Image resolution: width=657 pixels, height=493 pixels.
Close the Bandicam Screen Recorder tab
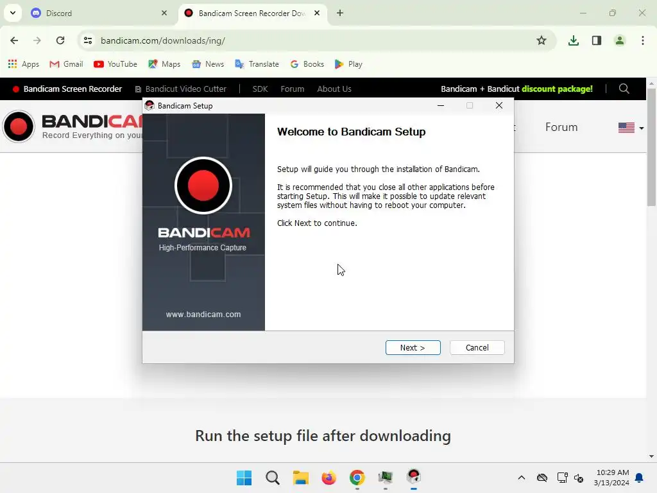point(317,13)
